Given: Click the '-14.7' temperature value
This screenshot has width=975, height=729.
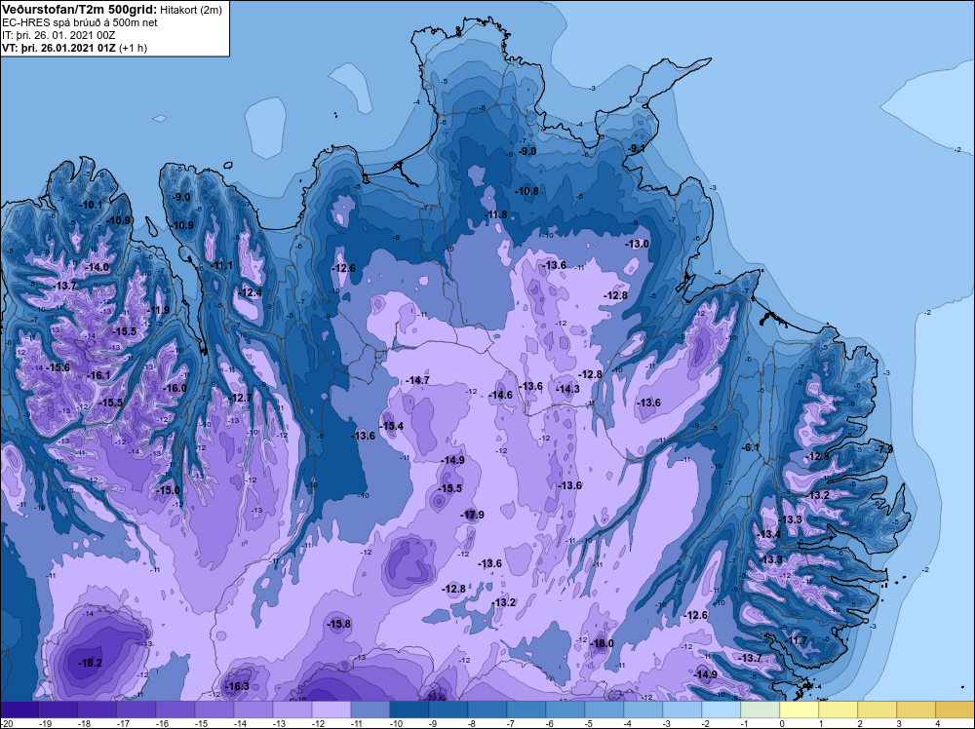Looking at the screenshot, I should pyautogui.click(x=417, y=380).
